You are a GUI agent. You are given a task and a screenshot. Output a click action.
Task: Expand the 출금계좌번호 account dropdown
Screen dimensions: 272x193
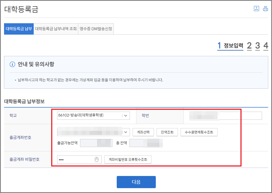pyautogui.click(x=93, y=132)
